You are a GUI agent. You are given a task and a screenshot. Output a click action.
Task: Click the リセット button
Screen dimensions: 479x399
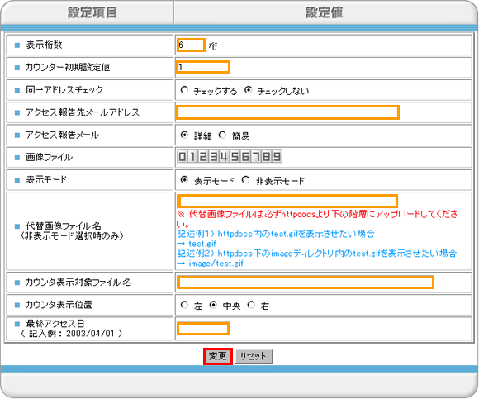point(254,356)
